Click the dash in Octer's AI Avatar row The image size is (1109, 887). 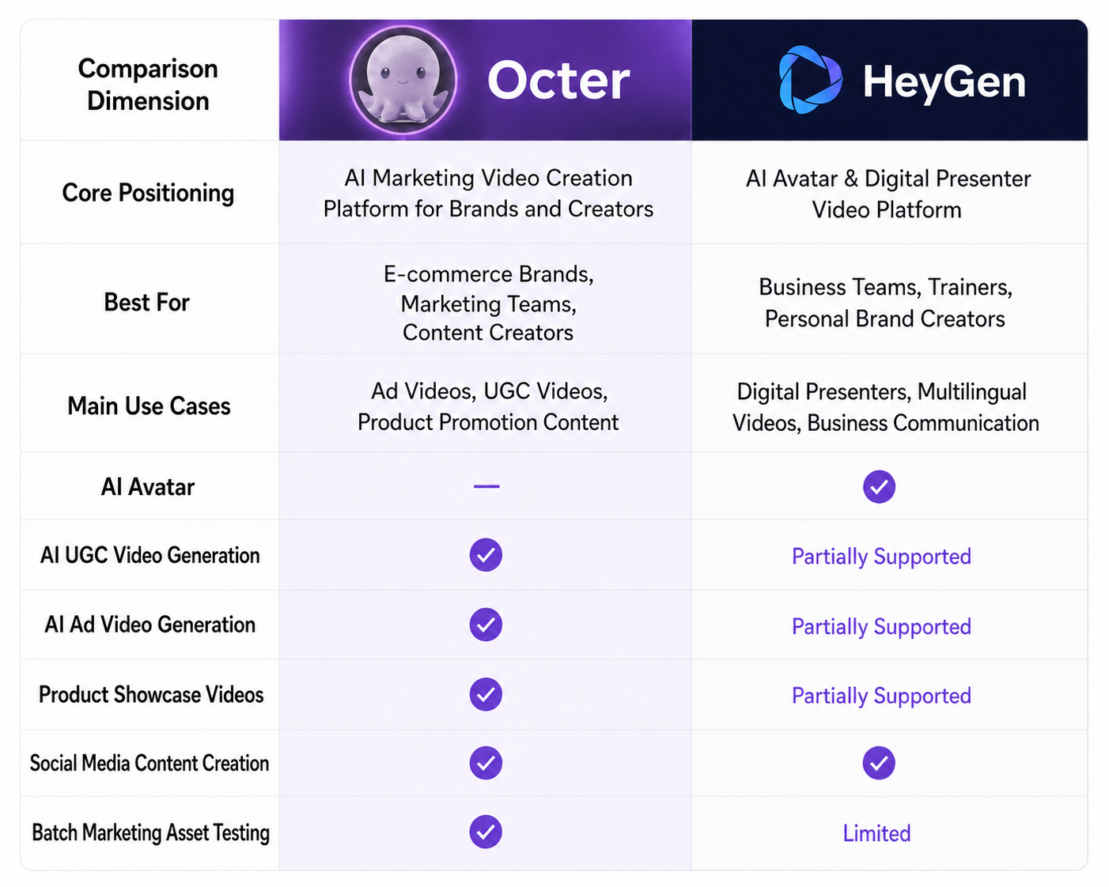(486, 486)
